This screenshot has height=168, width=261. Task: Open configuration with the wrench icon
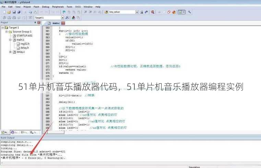[x=189, y=12]
